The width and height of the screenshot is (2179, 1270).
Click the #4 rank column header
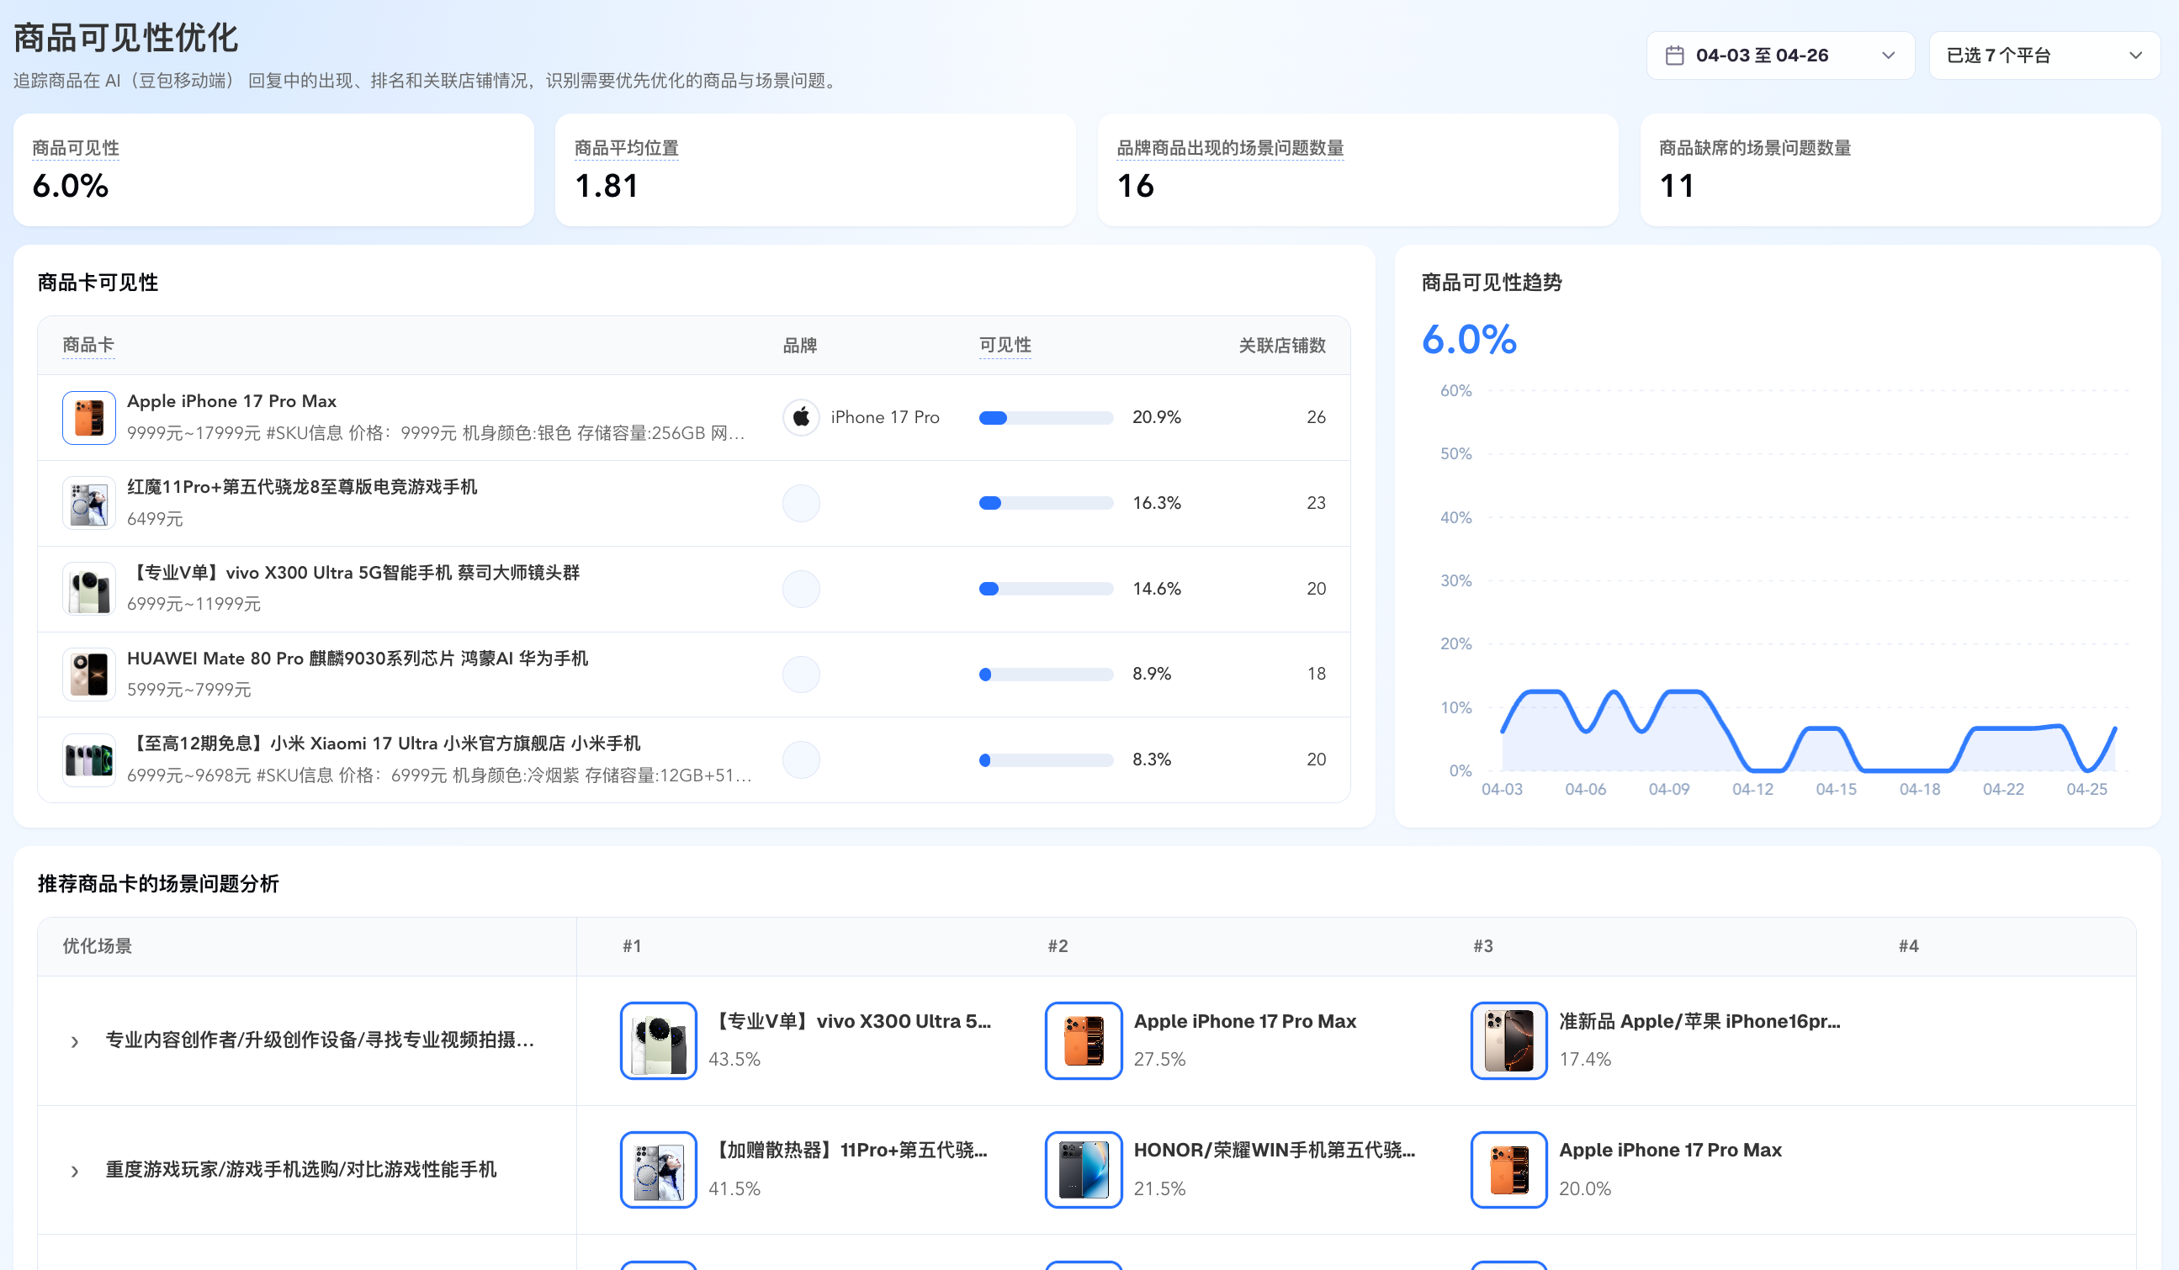[1908, 947]
